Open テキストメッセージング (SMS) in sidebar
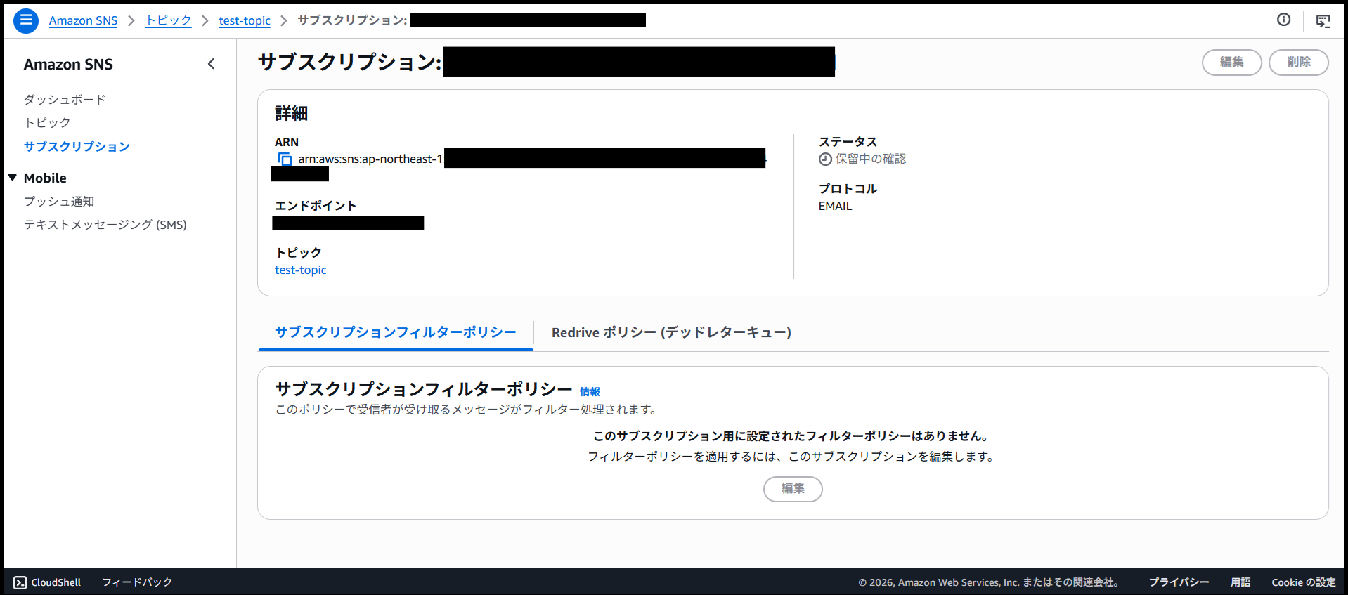The width and height of the screenshot is (1348, 595). tap(105, 225)
